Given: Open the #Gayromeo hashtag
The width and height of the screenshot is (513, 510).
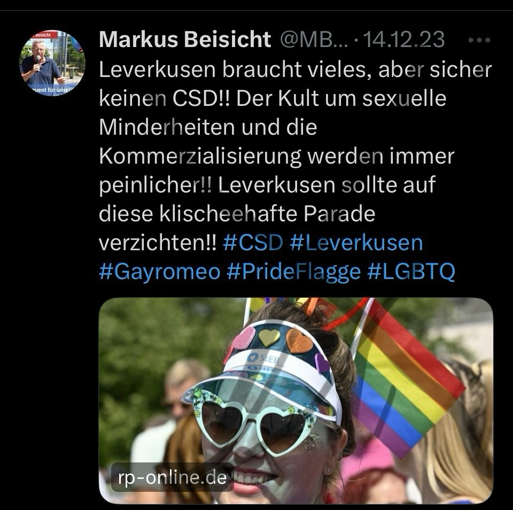Looking at the screenshot, I should 159,272.
